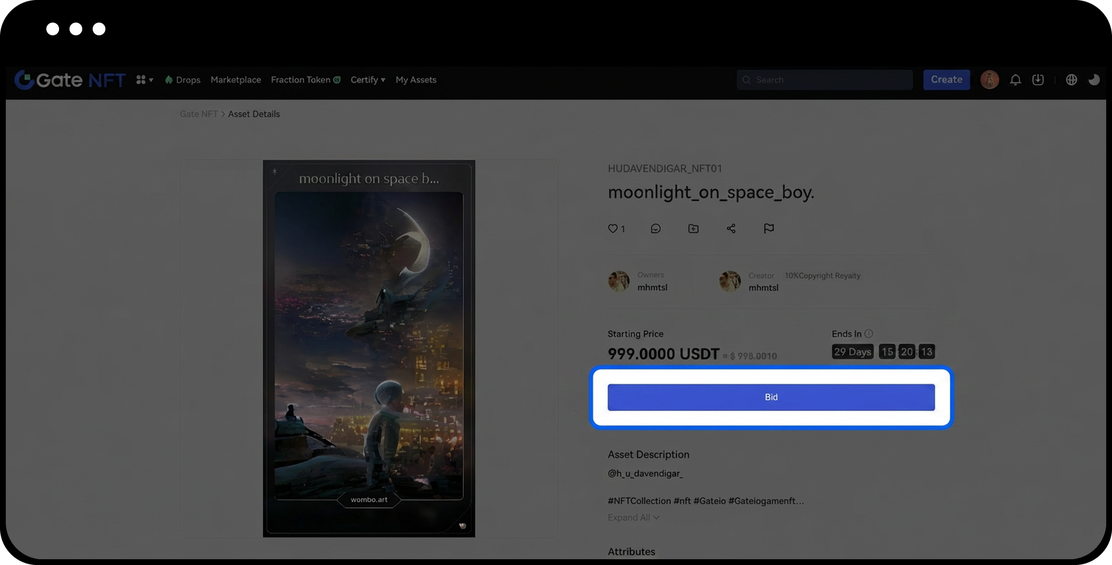Open the comments speech bubble icon

click(x=656, y=229)
